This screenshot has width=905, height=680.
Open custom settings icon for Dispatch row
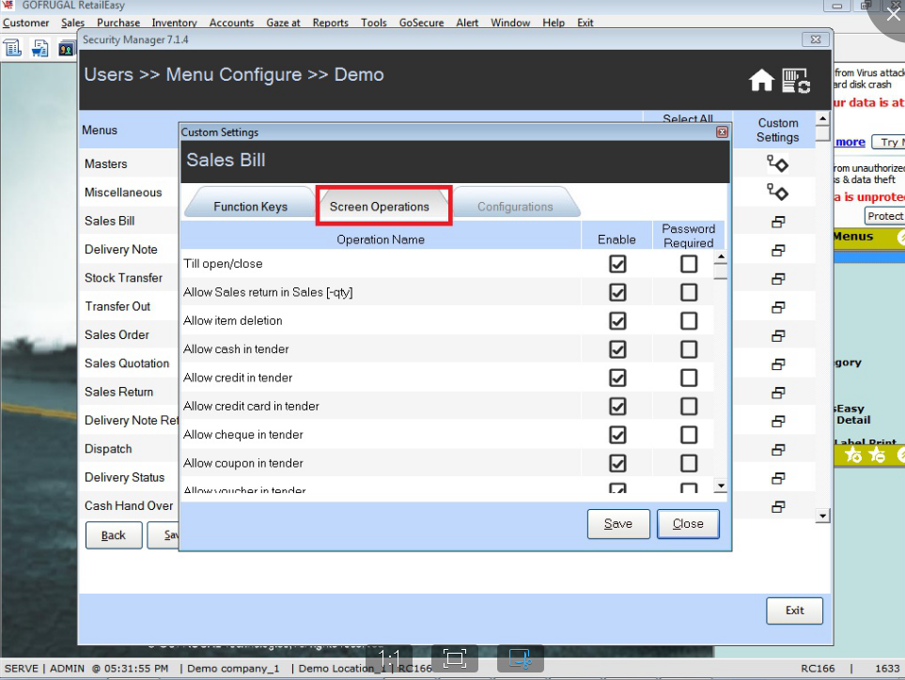778,449
